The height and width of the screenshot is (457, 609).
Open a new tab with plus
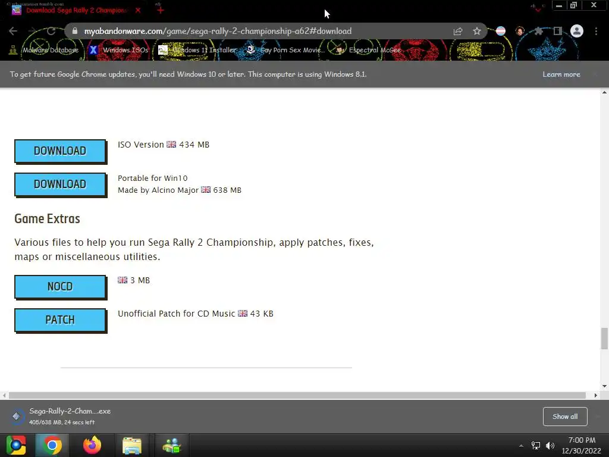click(x=161, y=11)
